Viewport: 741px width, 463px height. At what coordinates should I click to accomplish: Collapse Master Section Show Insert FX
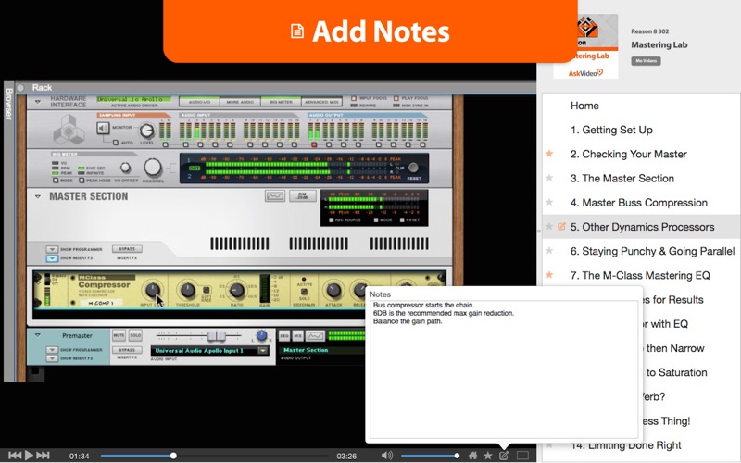tap(52, 258)
